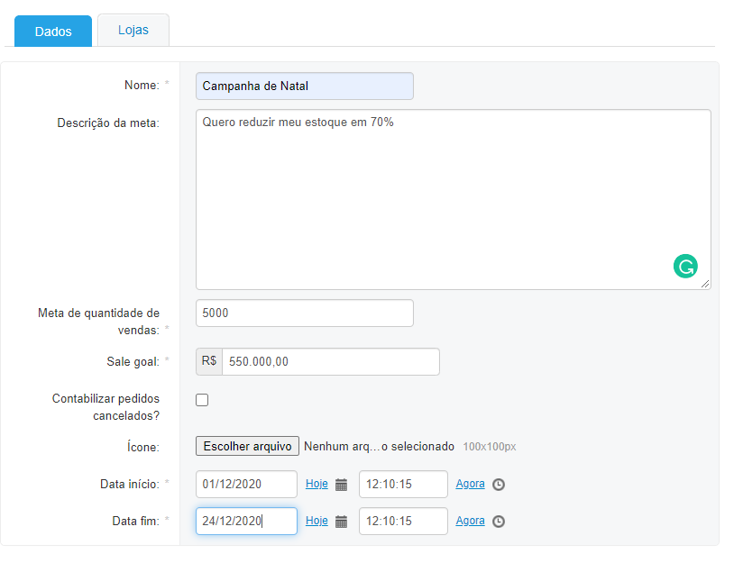
Task: Click the Data fim time field
Action: pyautogui.click(x=403, y=521)
